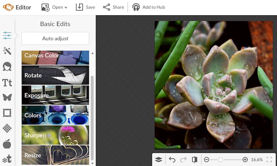This screenshot has width=277, height=166.
Task: Click the zoom slider handle
Action: [220, 160]
